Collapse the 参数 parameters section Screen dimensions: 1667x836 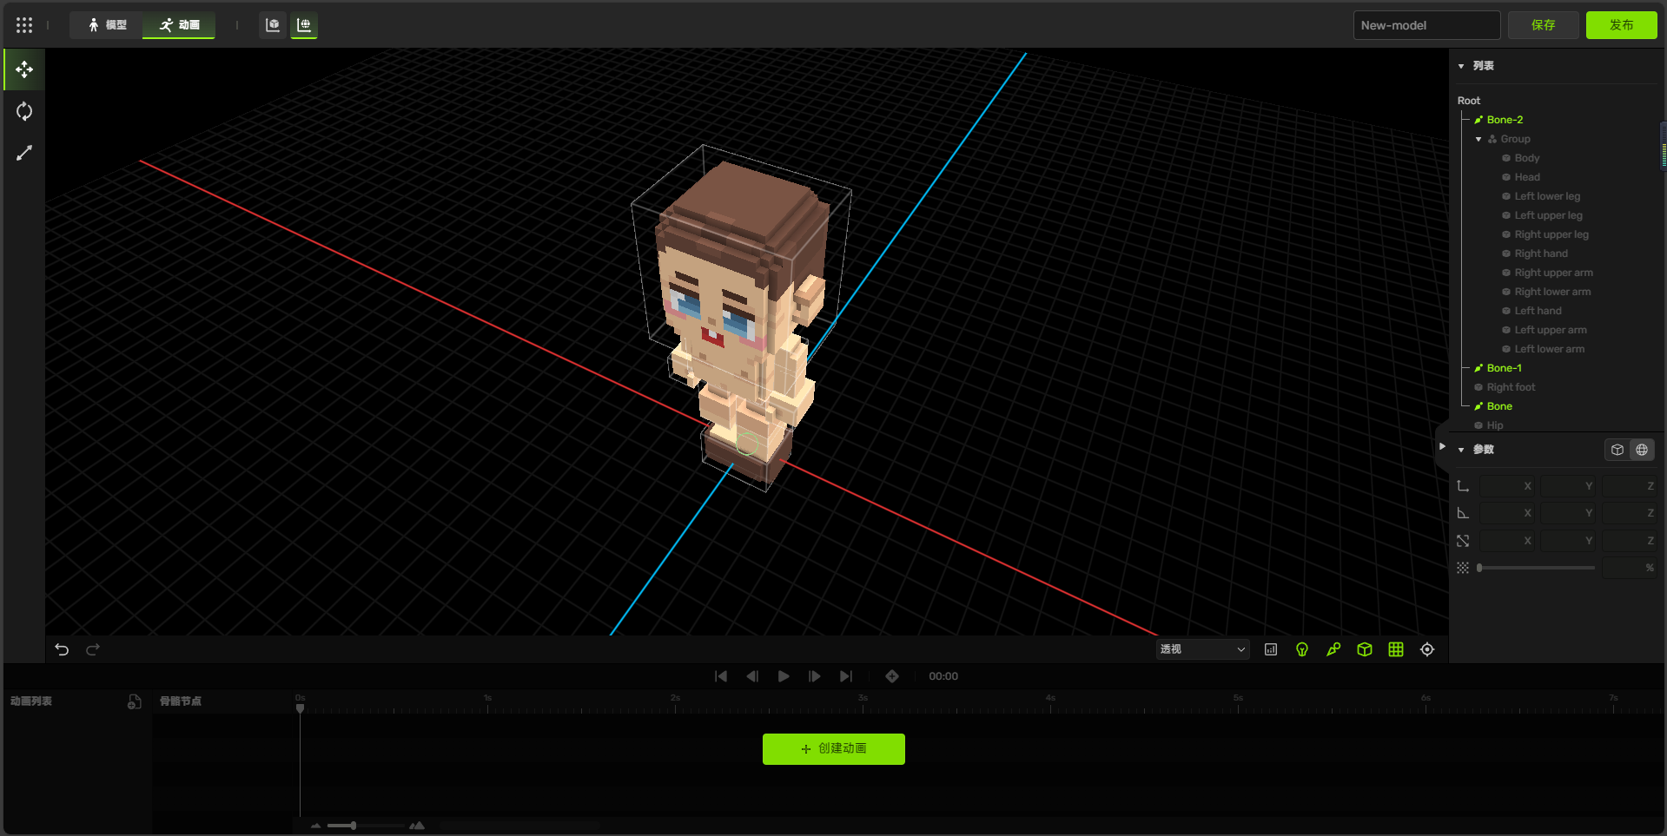[1461, 450]
